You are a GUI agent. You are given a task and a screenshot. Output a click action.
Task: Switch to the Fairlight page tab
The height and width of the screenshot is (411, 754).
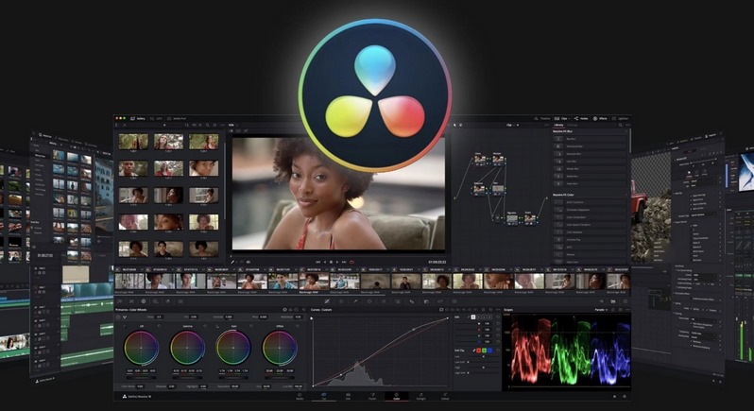[x=420, y=397]
